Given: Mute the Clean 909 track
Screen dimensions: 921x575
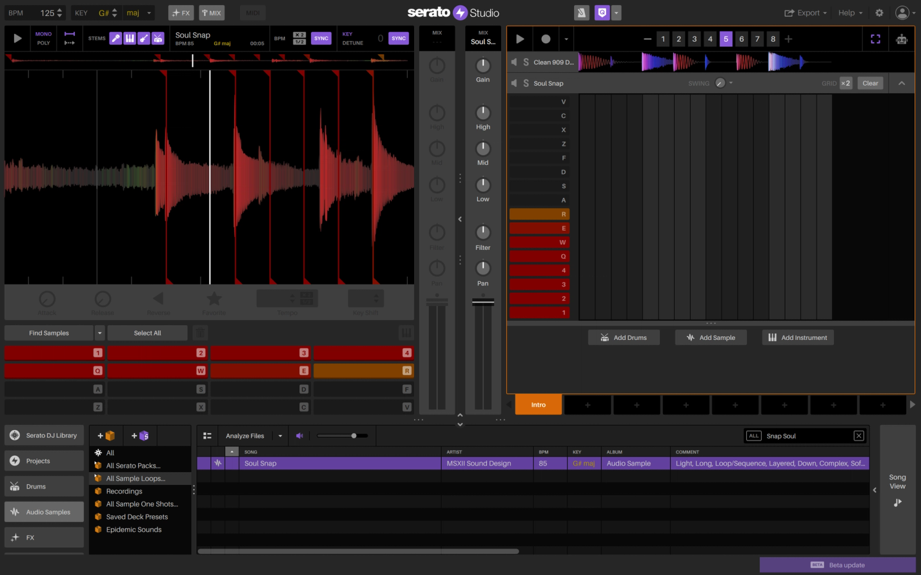Looking at the screenshot, I should (x=513, y=62).
